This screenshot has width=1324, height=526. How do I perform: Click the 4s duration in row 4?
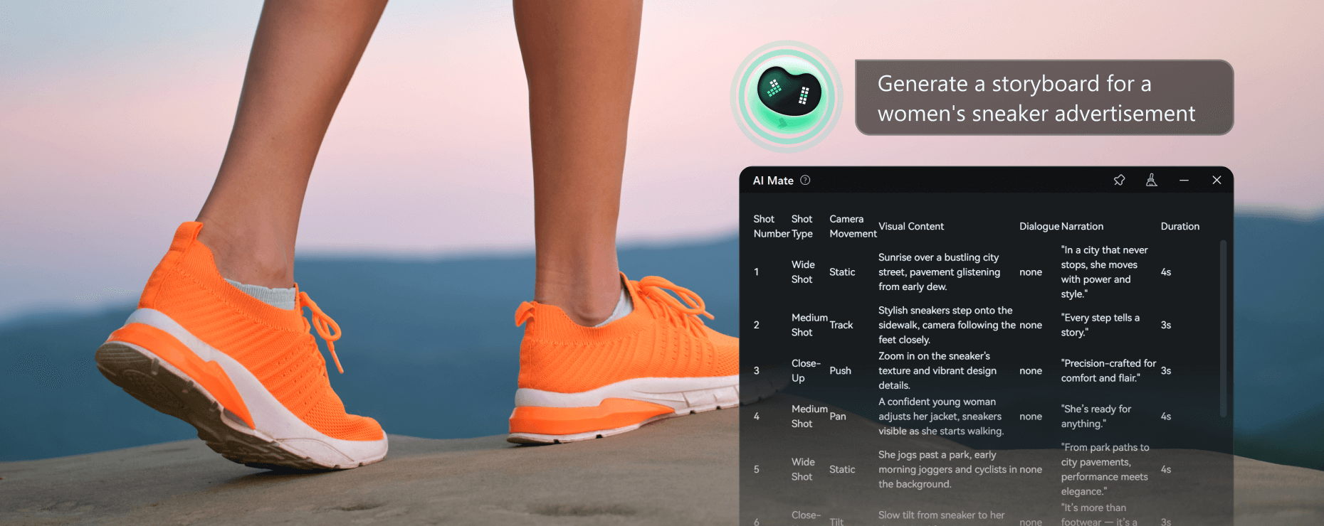tap(1166, 417)
